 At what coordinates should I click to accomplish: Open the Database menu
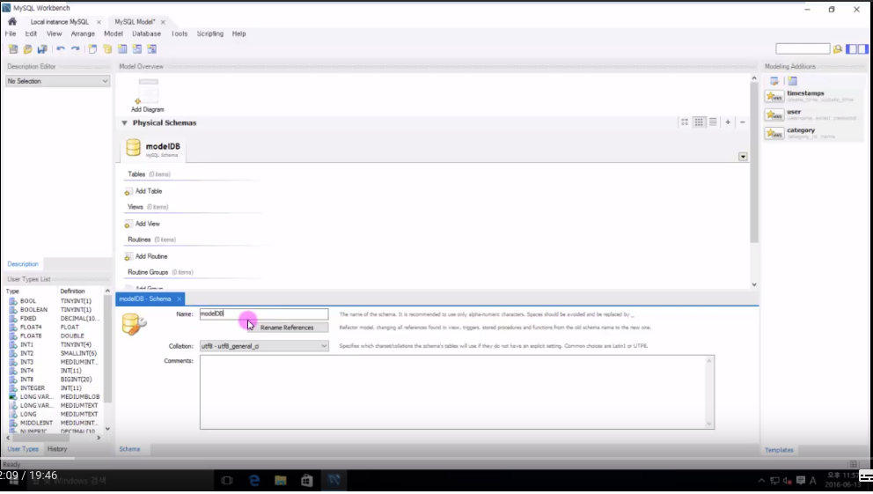coord(146,34)
